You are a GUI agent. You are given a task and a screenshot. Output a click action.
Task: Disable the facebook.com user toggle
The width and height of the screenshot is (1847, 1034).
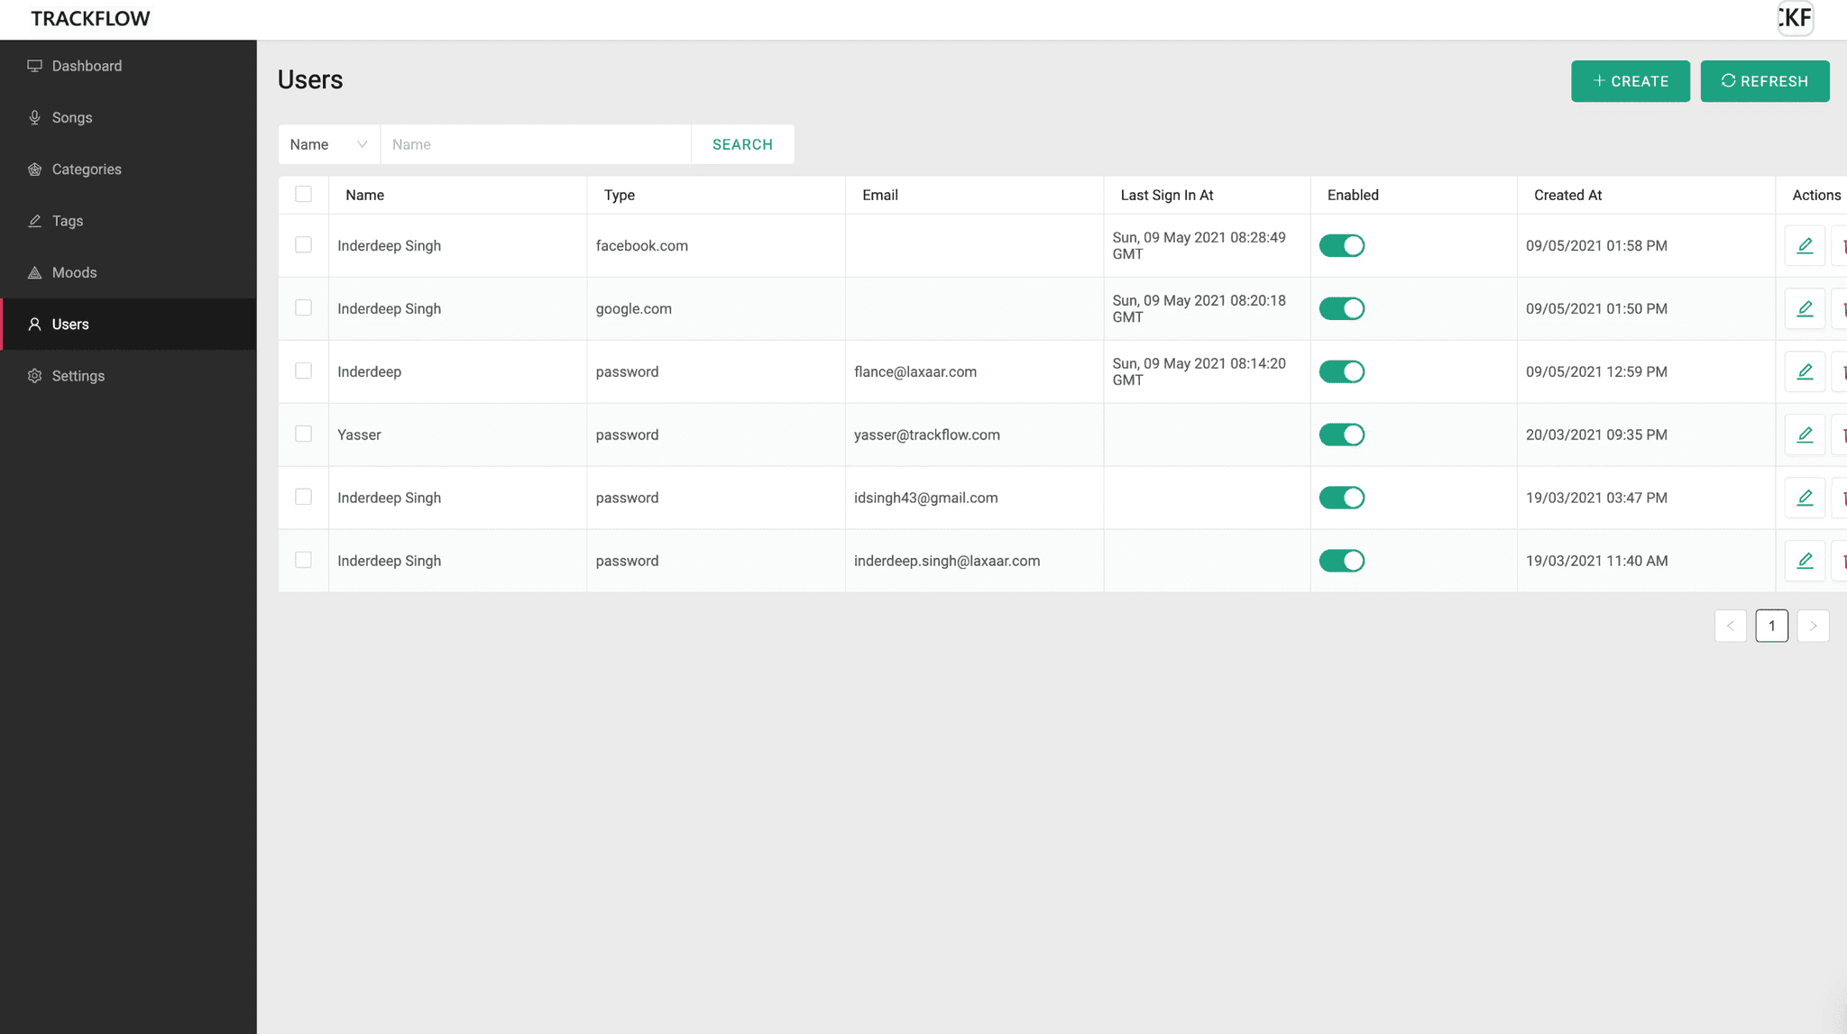click(x=1342, y=245)
